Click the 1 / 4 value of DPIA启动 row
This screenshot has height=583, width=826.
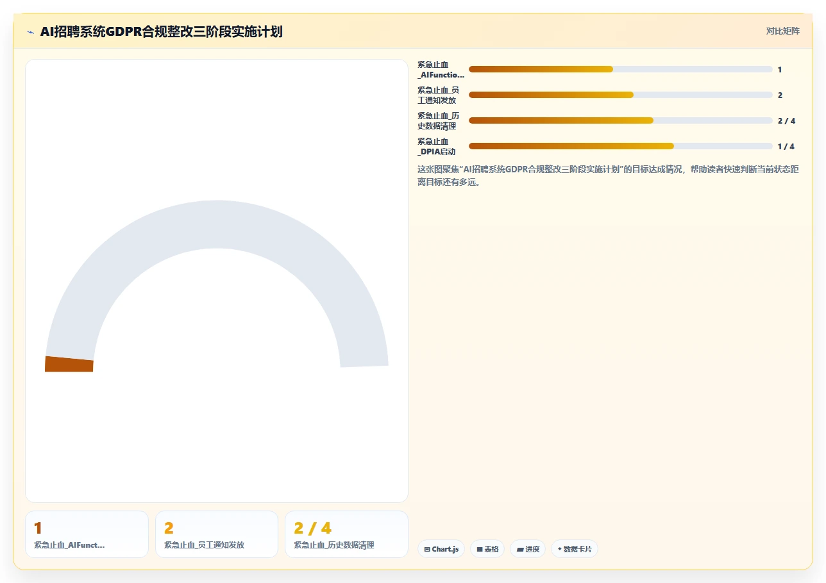(x=786, y=147)
